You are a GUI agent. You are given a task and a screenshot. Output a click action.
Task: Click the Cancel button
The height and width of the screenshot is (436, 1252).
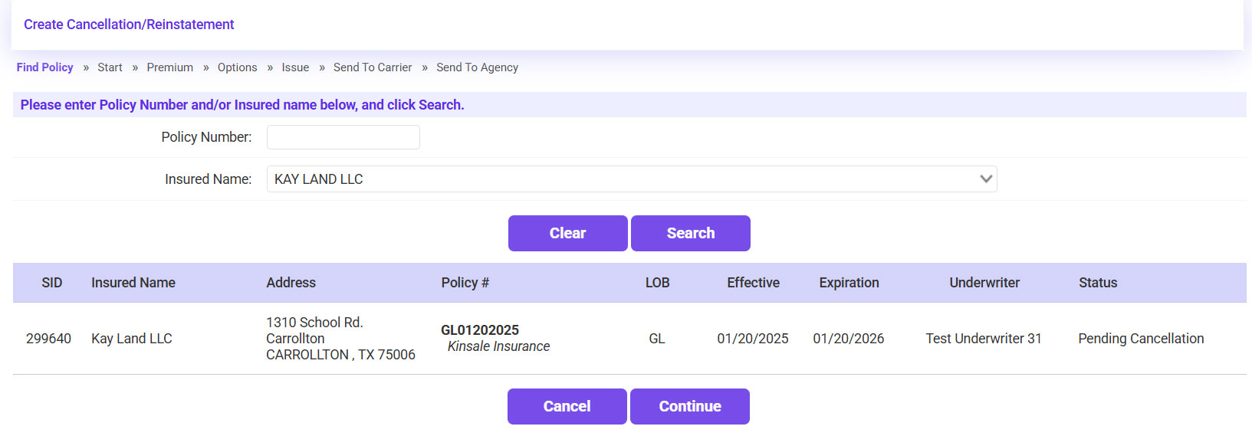(x=567, y=406)
